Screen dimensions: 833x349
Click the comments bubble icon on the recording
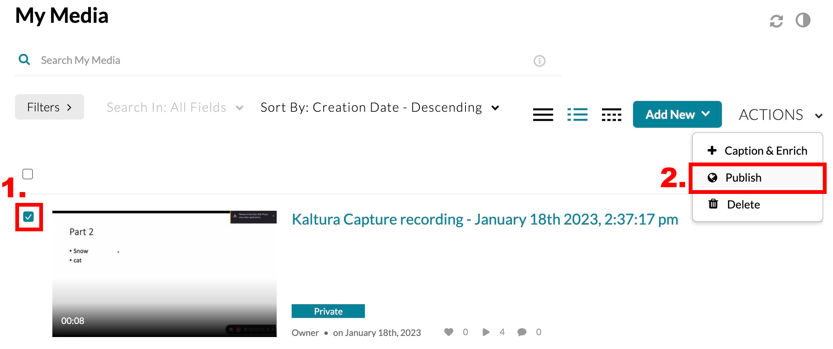point(522,332)
